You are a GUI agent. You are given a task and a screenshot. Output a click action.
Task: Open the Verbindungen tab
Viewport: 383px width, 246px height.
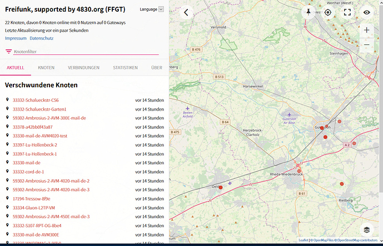coord(83,68)
